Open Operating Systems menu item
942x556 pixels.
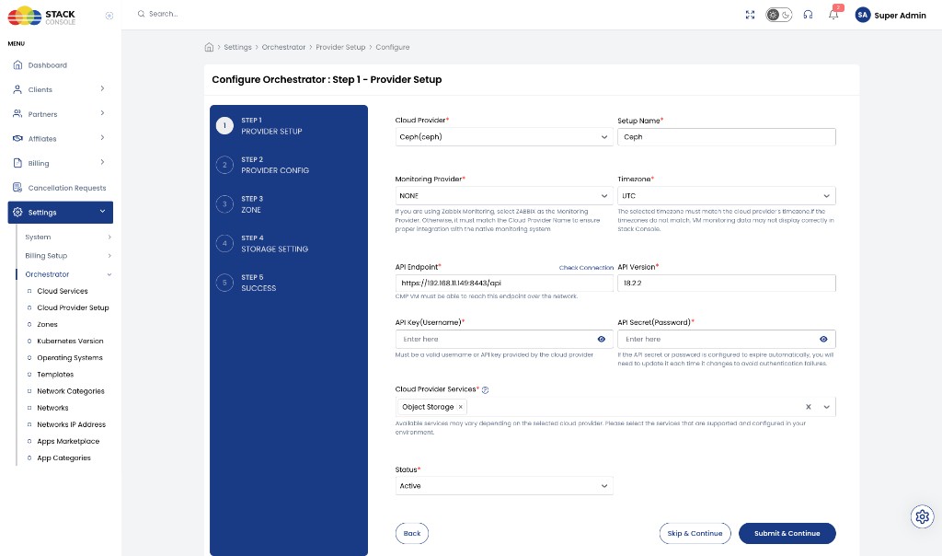coord(70,358)
